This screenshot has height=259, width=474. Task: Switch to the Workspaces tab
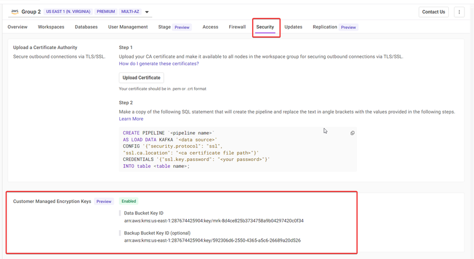coord(51,27)
